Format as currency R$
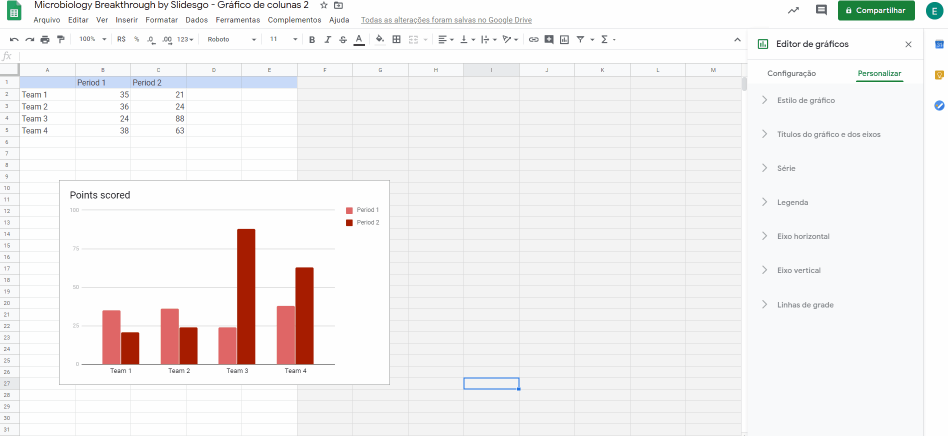948x436 pixels. coord(121,39)
